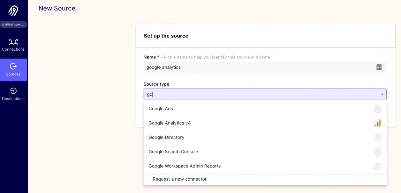This screenshot has height=193, width=401.
Task: Click the Google Search Console placeholder icon
Action: pyautogui.click(x=377, y=152)
